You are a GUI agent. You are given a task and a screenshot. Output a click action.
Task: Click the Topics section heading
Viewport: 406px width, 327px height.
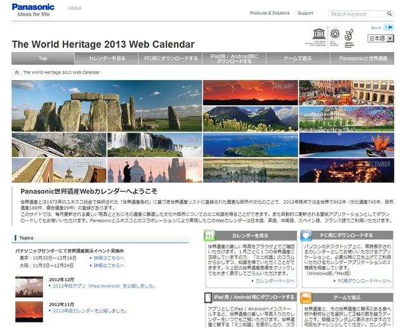coord(26,238)
